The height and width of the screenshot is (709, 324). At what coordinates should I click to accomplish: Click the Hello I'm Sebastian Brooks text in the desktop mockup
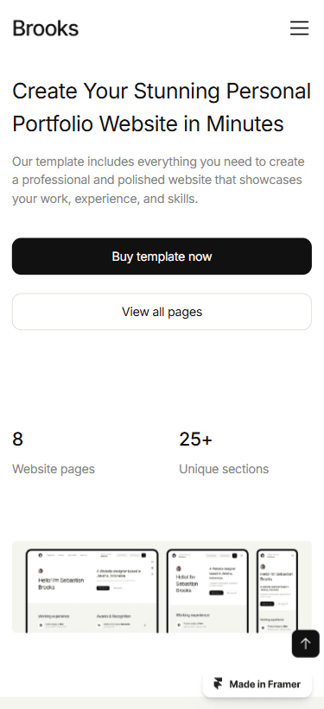[61, 584]
